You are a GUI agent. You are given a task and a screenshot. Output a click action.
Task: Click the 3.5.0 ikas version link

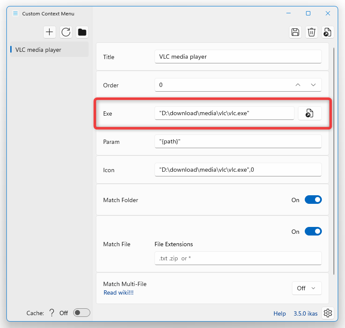coord(305,313)
